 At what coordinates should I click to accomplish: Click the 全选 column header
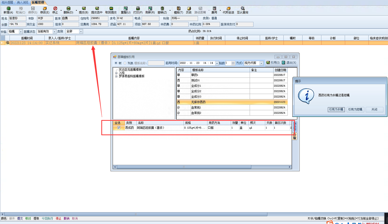tap(119, 123)
